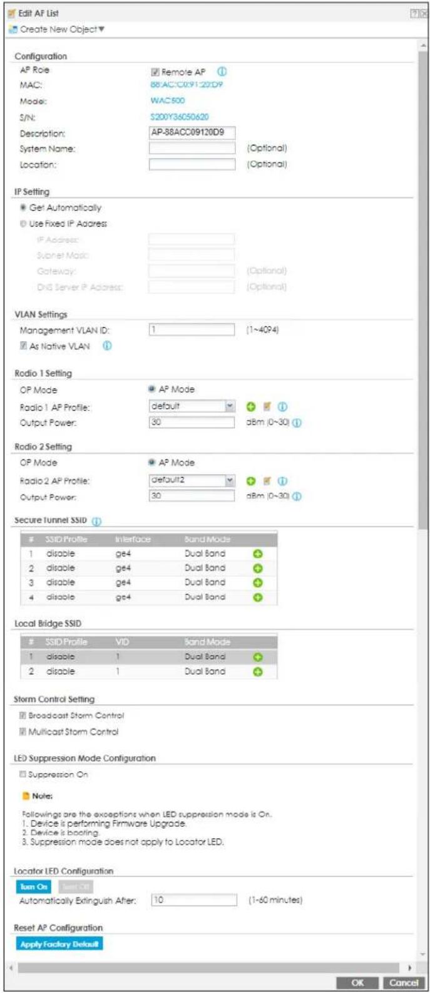
Task: Click Automatically Extinguish After field
Action: [195, 900]
